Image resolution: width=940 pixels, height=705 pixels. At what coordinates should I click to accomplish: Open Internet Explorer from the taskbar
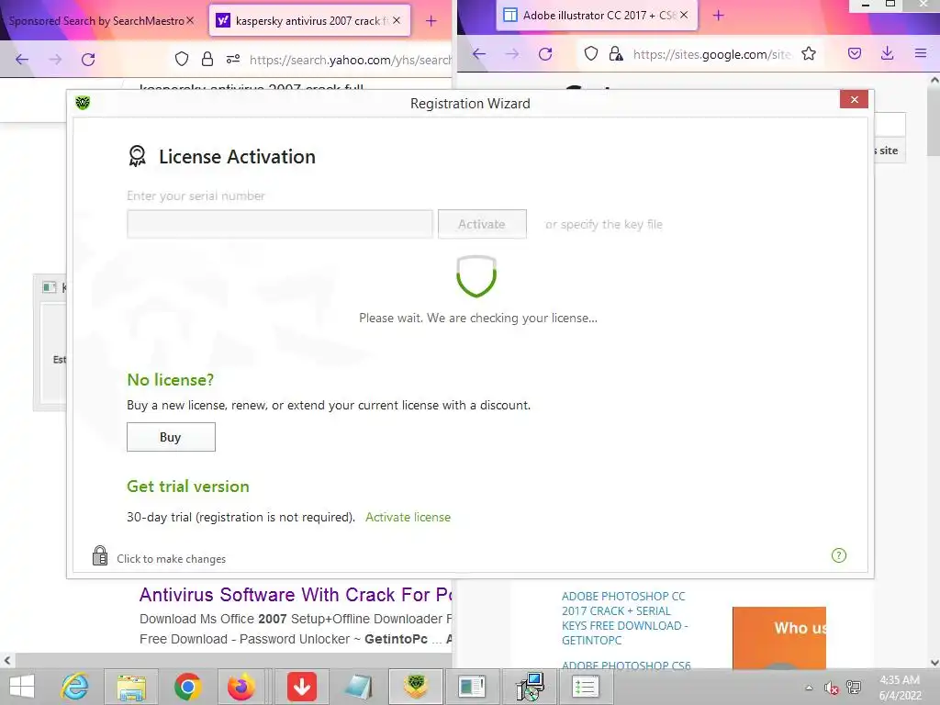pyautogui.click(x=75, y=687)
